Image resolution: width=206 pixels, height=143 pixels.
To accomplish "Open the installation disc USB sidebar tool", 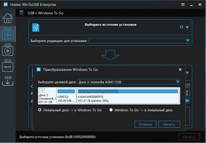I will coord(8,50).
